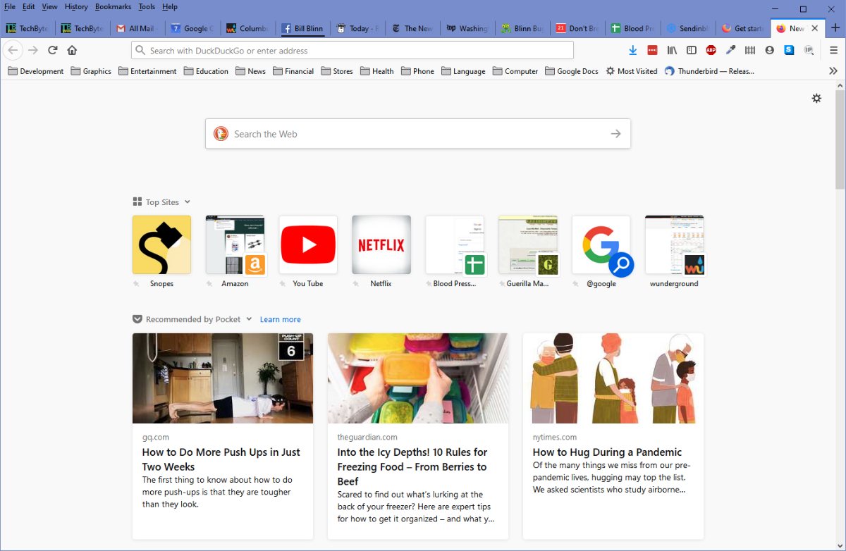Open the History menu
Image resolution: width=846 pixels, height=551 pixels.
(76, 6)
